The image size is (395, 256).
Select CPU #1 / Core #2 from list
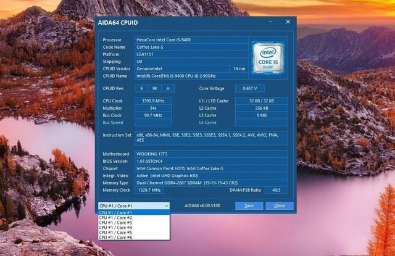pos(133,218)
